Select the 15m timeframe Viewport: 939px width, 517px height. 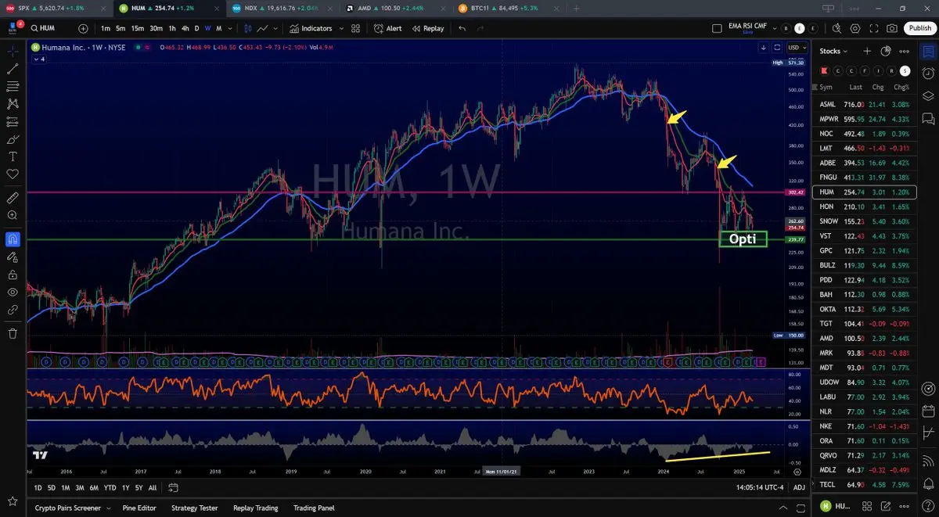pyautogui.click(x=137, y=28)
